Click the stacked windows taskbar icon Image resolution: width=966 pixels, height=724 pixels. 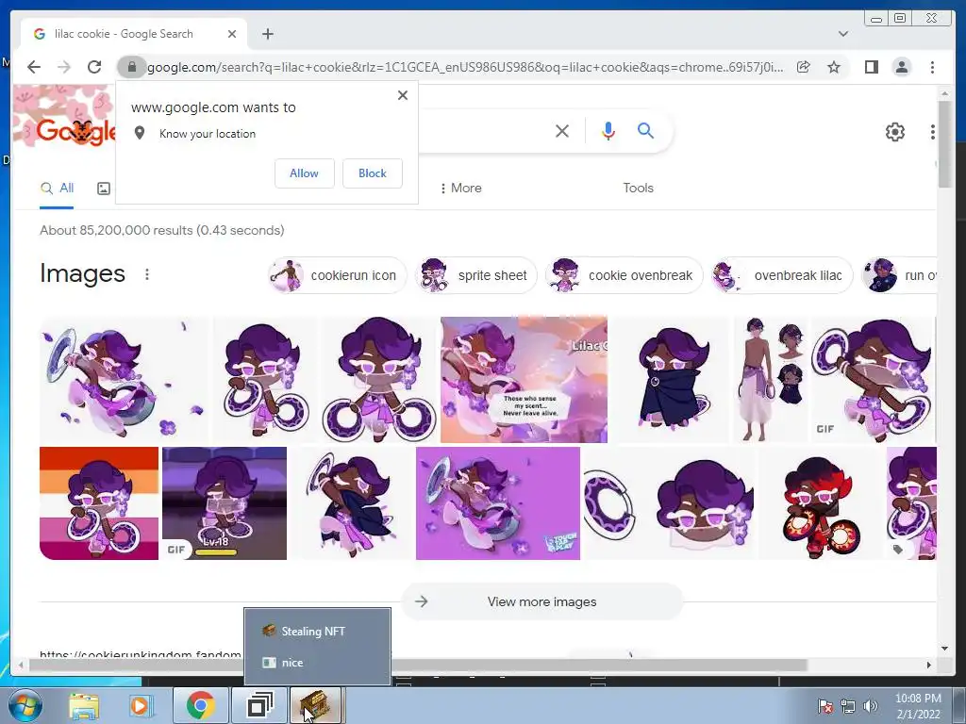(259, 705)
